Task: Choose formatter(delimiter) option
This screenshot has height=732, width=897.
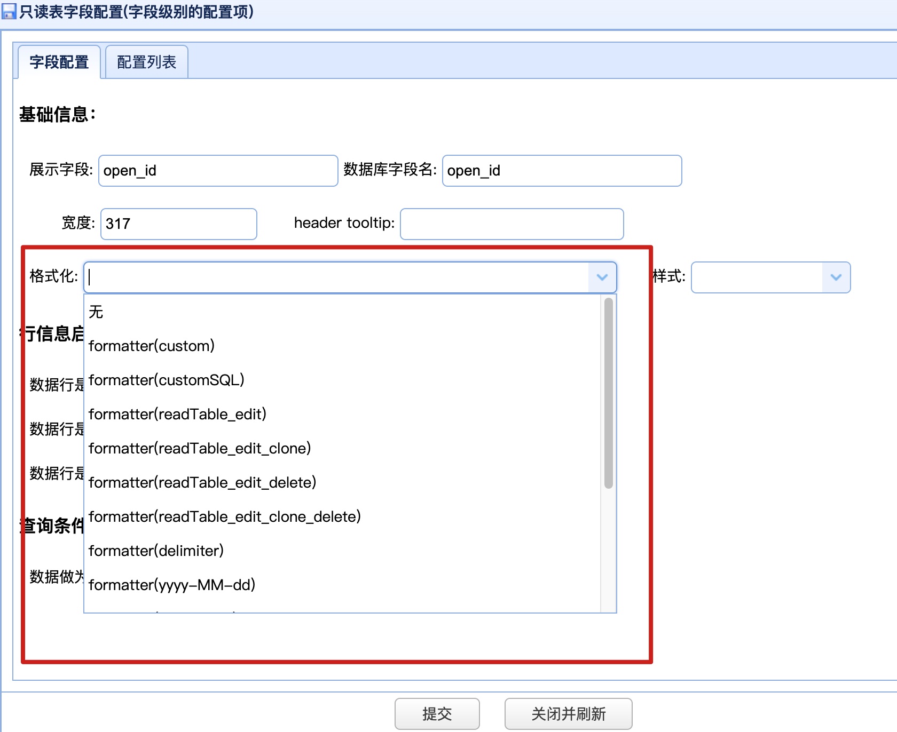Action: click(342, 551)
